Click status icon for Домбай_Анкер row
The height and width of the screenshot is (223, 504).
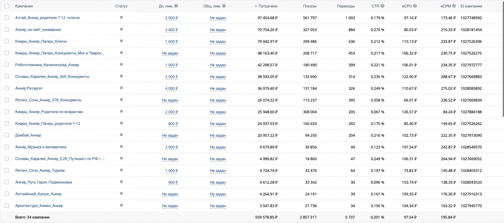click(121, 135)
